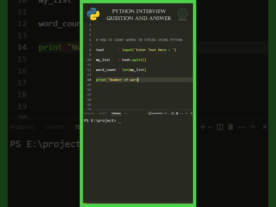Click the large split-terminal icon in background
Image resolution: width=276 pixels, height=207 pixels.
[x=220, y=127]
